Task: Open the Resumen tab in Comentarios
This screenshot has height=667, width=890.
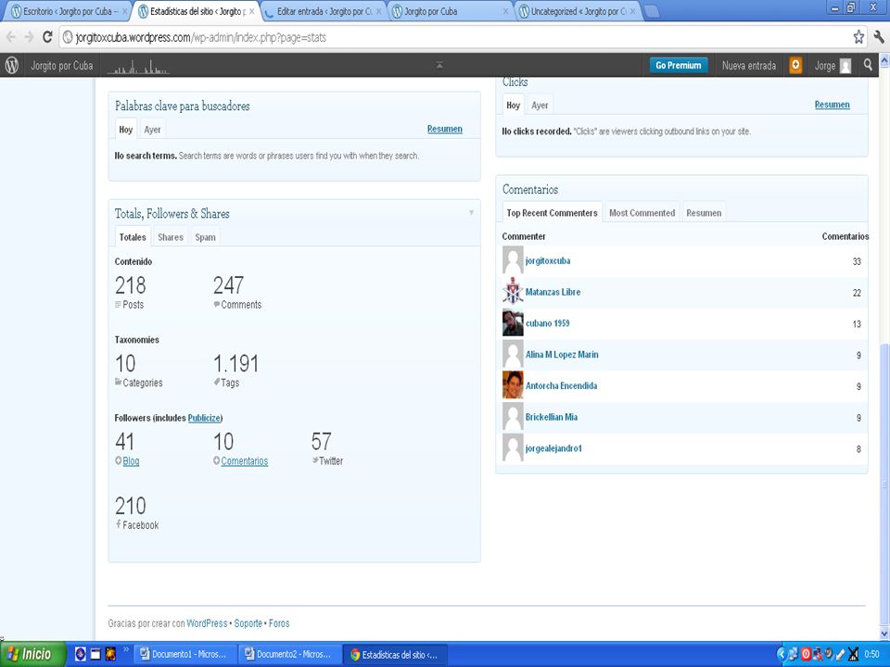Action: [704, 213]
